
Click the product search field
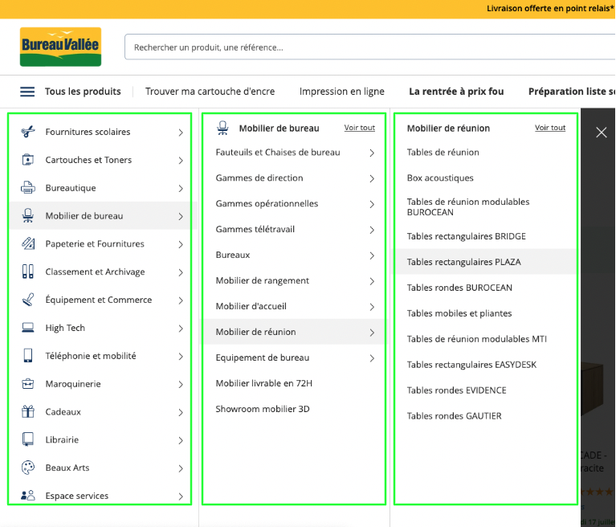tap(369, 47)
